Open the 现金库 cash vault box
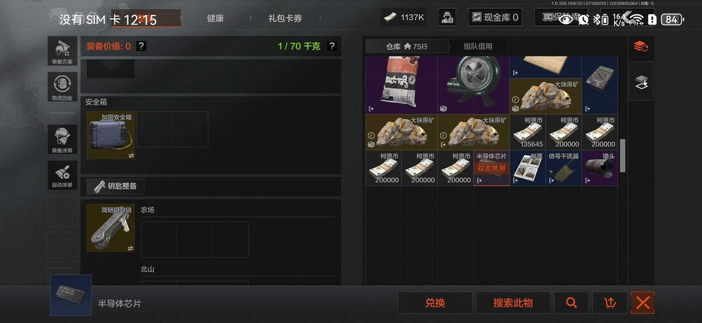Image resolution: width=702 pixels, height=323 pixels. (495, 18)
